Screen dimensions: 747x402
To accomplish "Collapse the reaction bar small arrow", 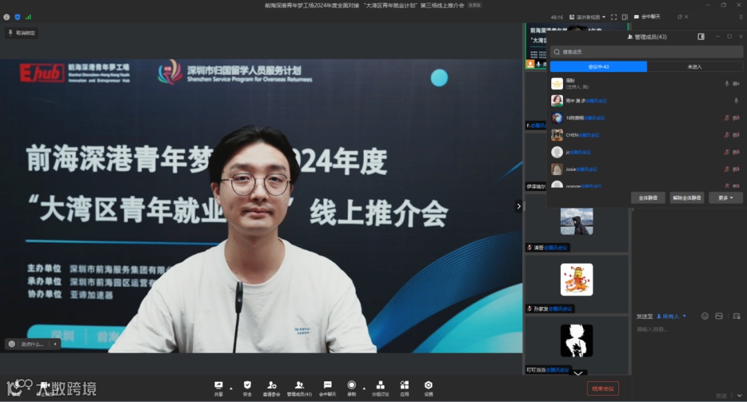I will (x=55, y=344).
